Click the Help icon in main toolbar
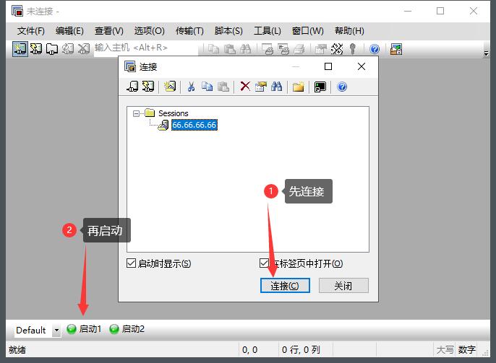This screenshot has height=363, width=496. pos(375,49)
